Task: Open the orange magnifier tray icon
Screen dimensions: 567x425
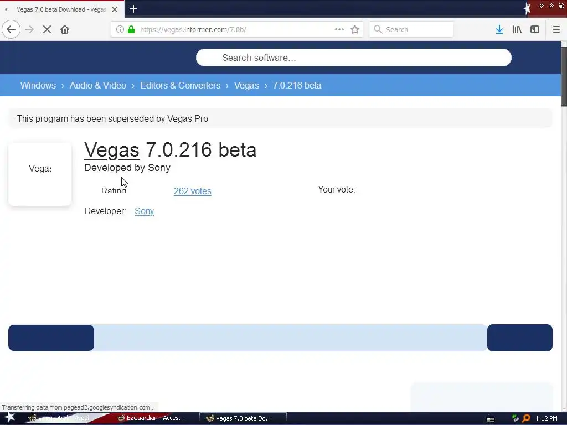Action: [x=526, y=418]
